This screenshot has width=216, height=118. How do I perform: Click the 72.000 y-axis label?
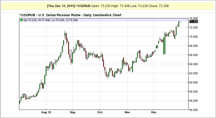[x=194, y=27]
